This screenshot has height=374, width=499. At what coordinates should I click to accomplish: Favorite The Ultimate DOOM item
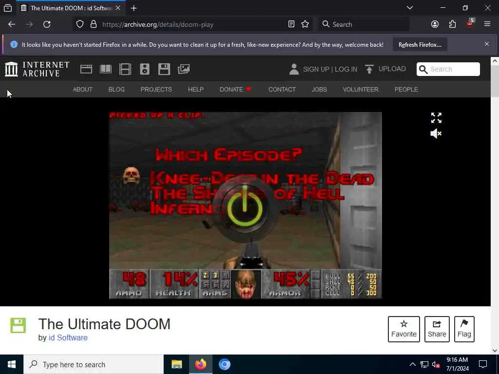404,329
